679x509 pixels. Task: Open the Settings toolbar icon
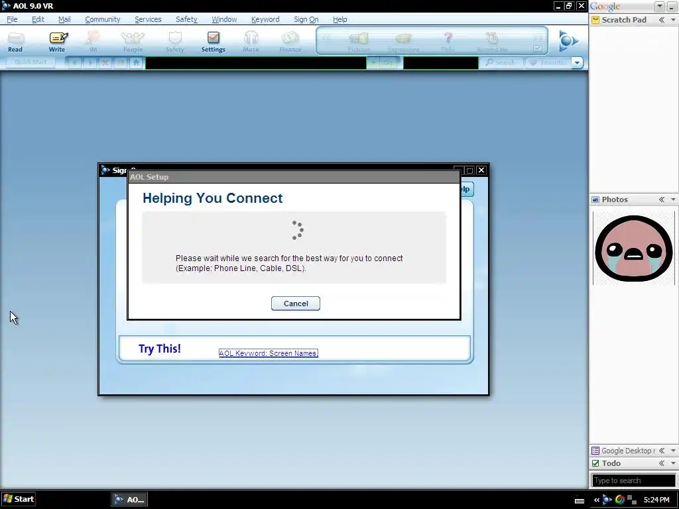pyautogui.click(x=213, y=42)
